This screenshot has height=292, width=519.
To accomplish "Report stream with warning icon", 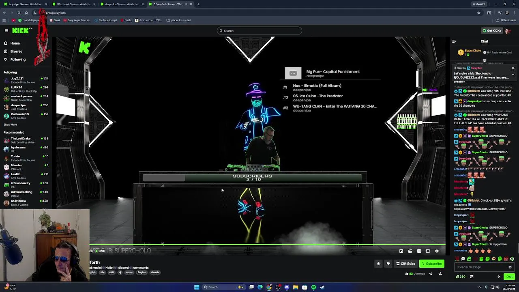I will coord(440,274).
